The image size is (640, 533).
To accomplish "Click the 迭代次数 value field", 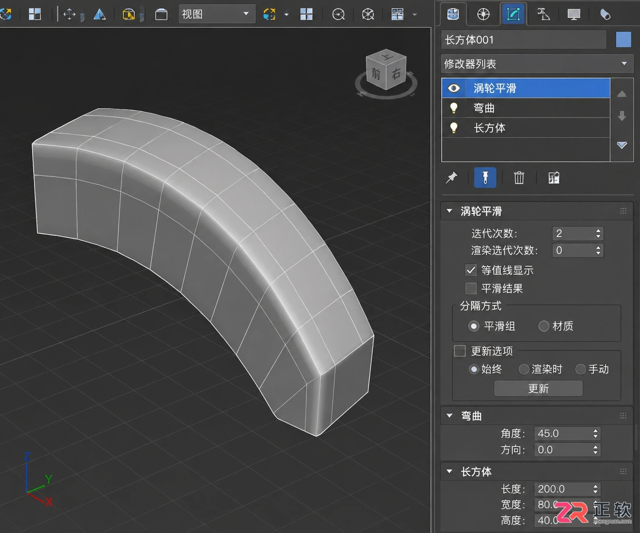I will tap(573, 233).
